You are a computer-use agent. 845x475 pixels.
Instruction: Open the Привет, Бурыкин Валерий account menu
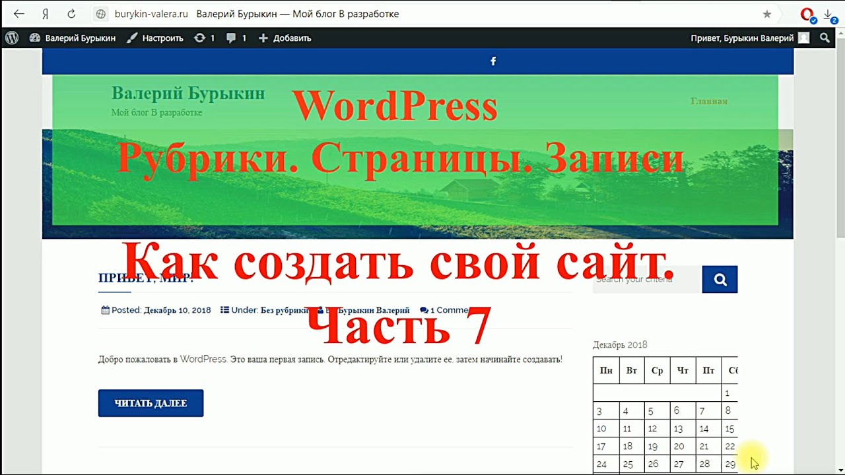pyautogui.click(x=750, y=38)
